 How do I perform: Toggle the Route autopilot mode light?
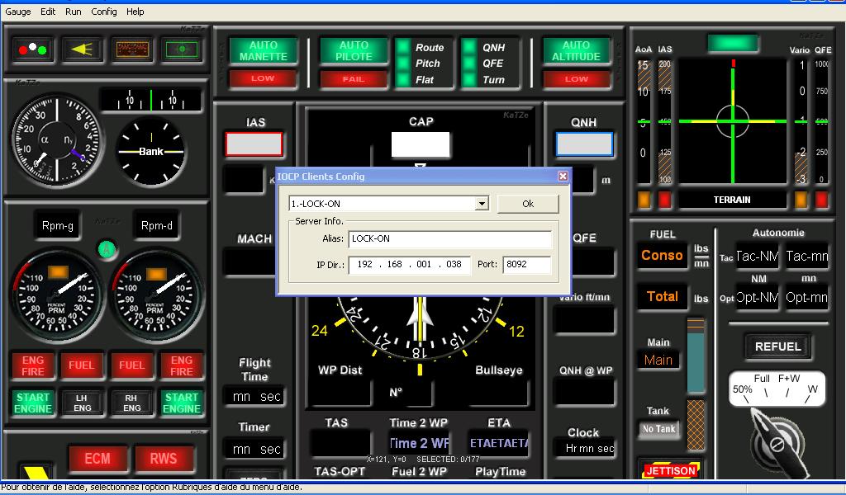pos(403,48)
